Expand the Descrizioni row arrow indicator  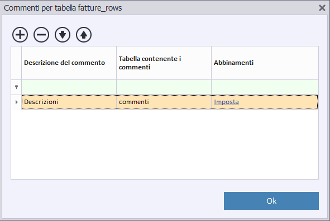[16, 102]
